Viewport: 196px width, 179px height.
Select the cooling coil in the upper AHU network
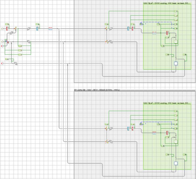tap(129, 29)
